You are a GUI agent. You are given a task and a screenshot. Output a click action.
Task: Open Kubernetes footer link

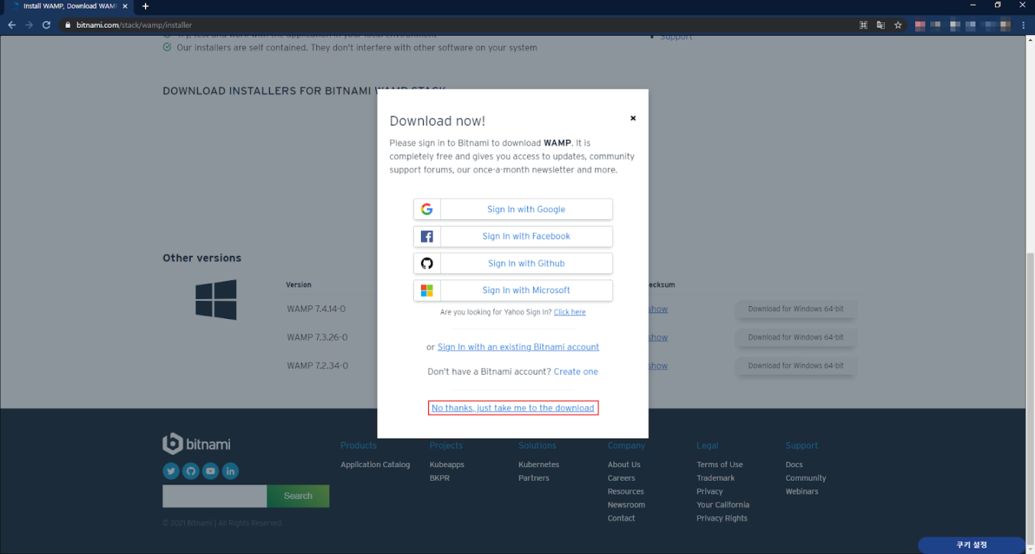point(539,465)
